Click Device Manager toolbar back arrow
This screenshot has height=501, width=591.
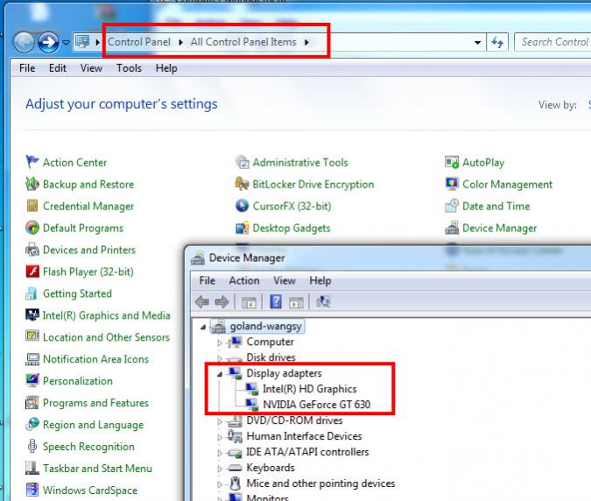pos(202,301)
